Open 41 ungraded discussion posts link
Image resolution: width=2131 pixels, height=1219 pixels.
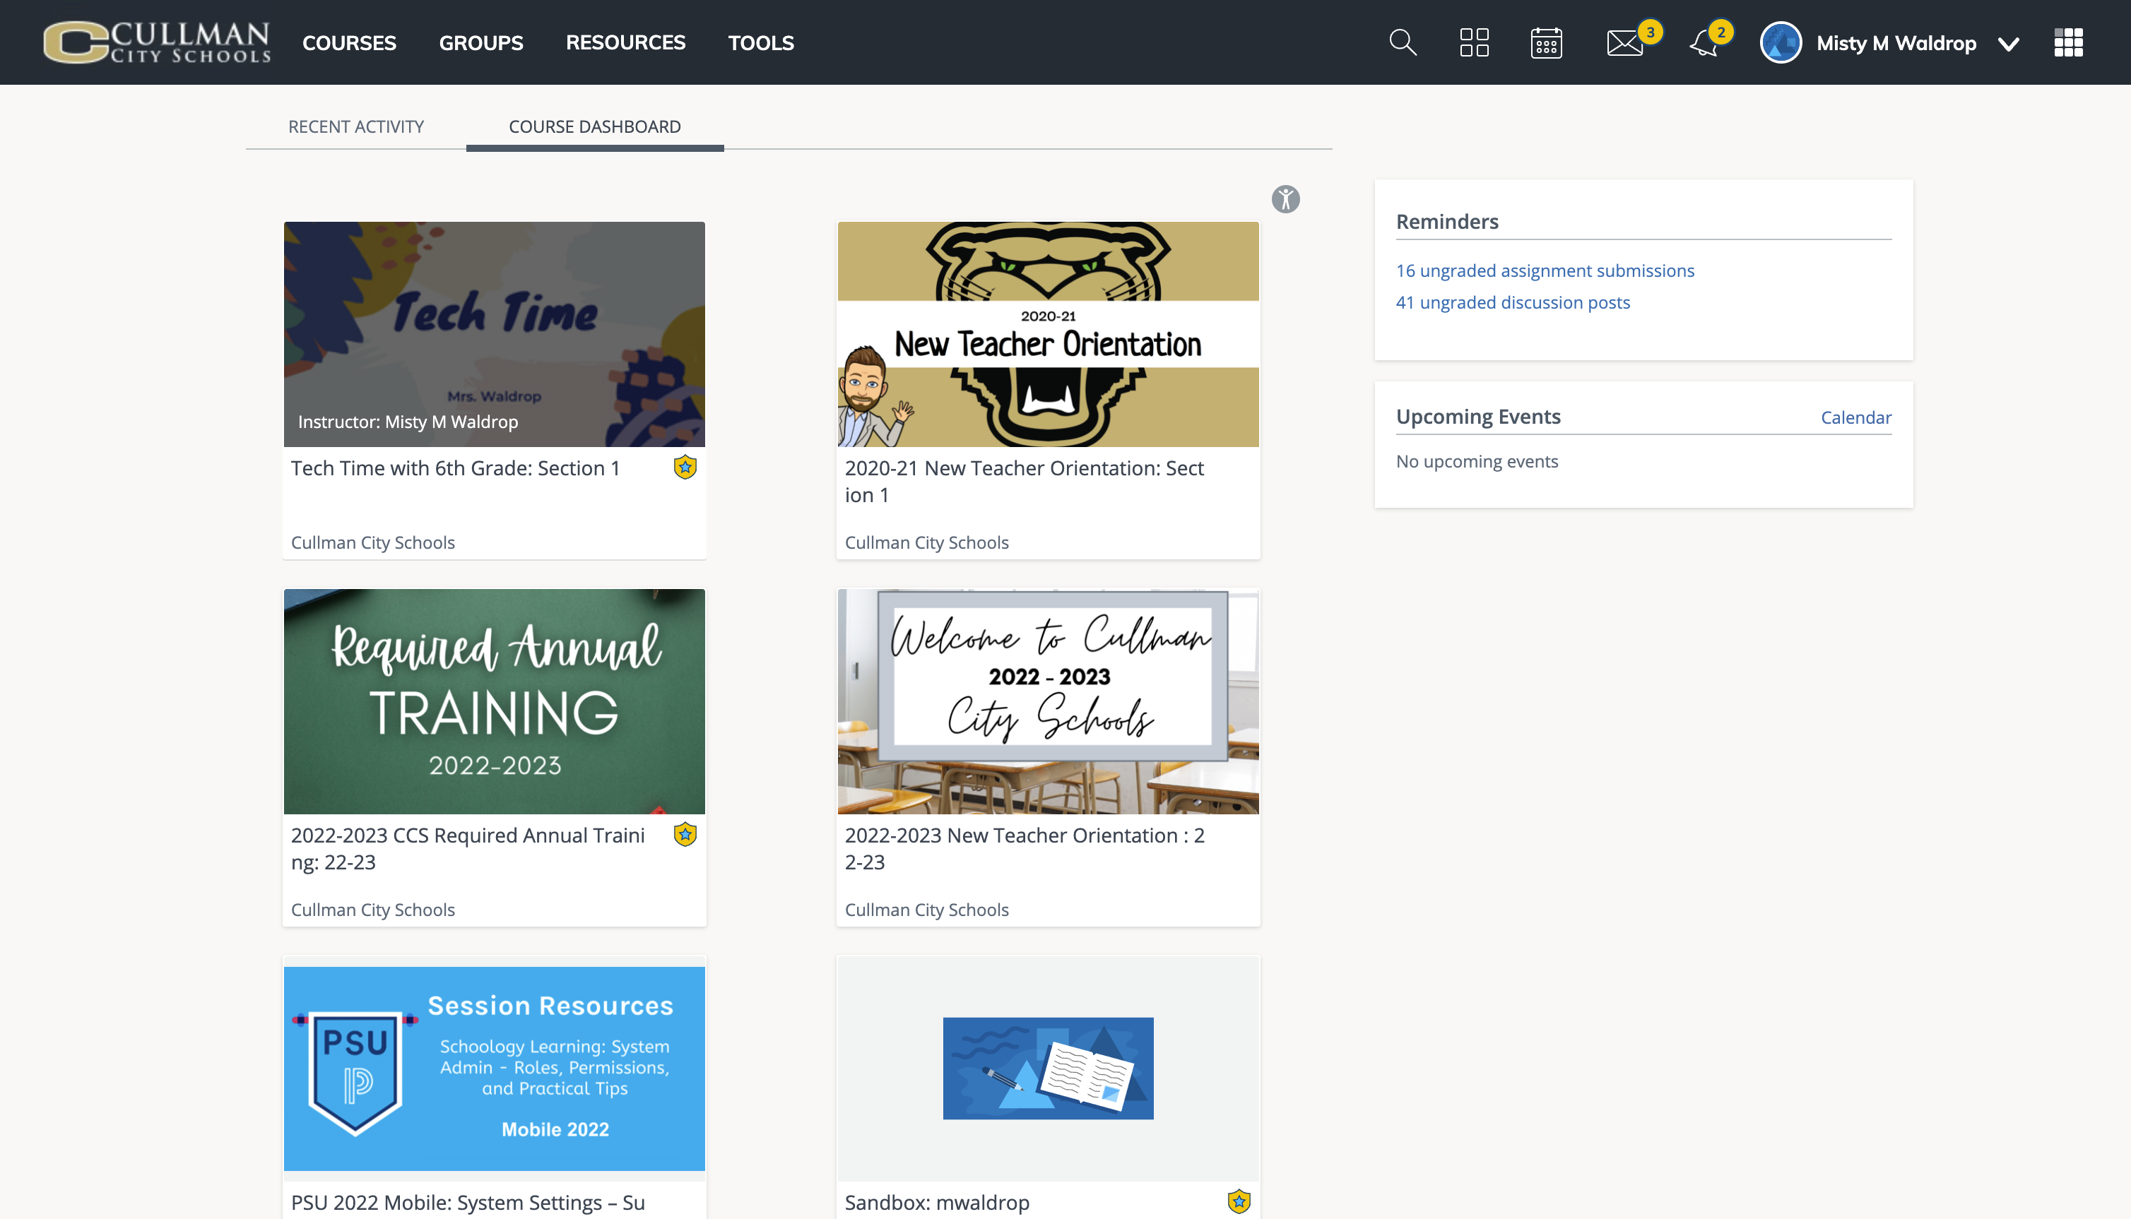pyautogui.click(x=1513, y=302)
